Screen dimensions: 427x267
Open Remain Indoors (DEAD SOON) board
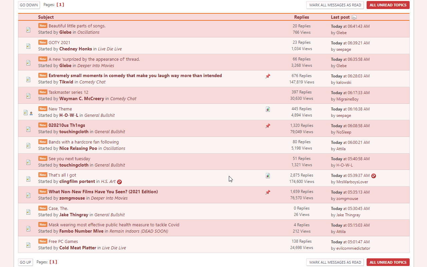pyautogui.click(x=139, y=231)
